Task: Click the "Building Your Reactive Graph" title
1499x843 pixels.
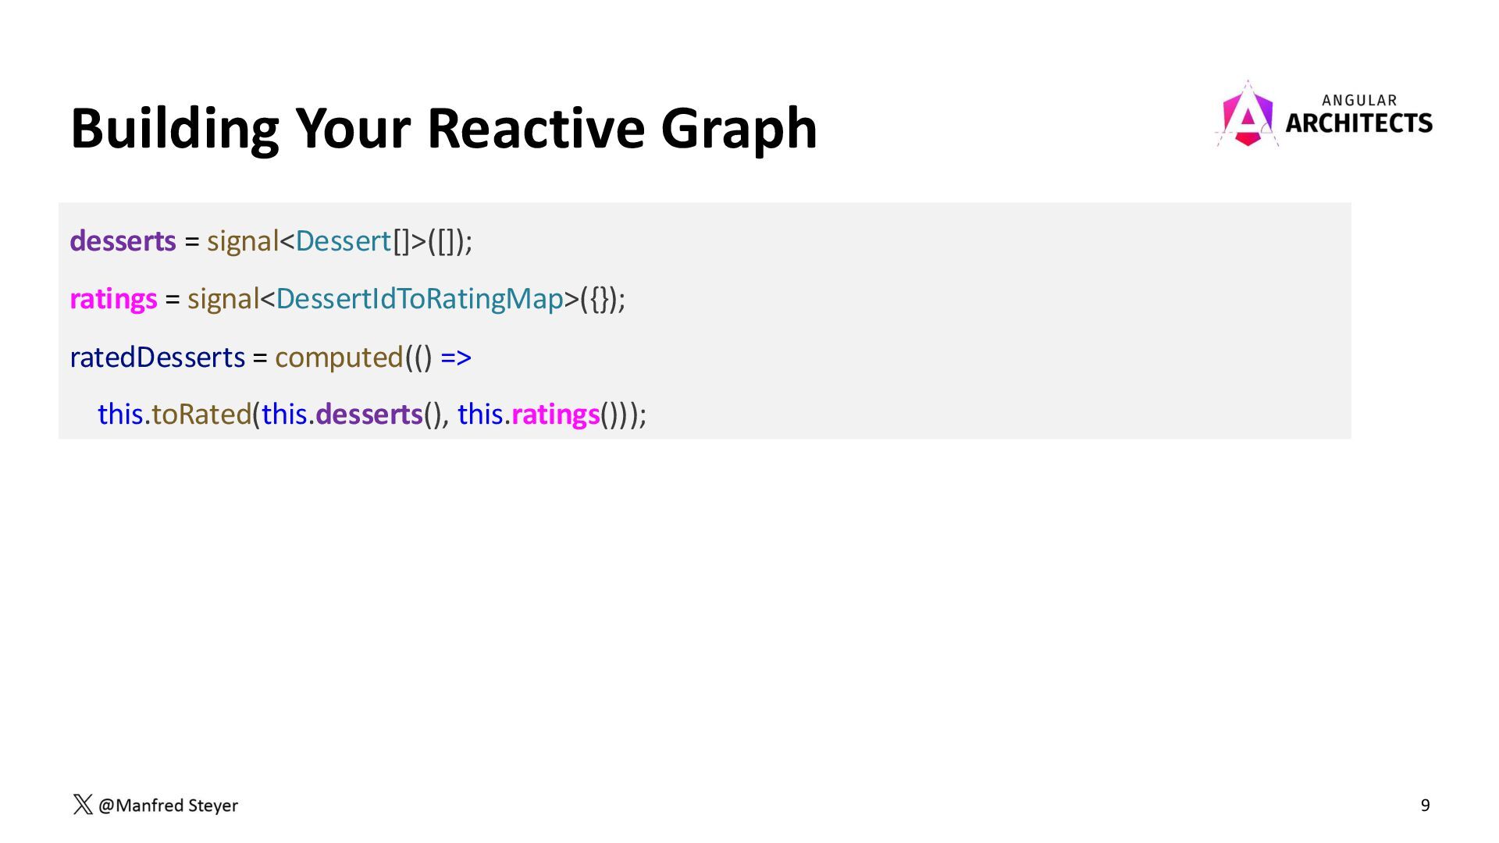Action: click(443, 128)
